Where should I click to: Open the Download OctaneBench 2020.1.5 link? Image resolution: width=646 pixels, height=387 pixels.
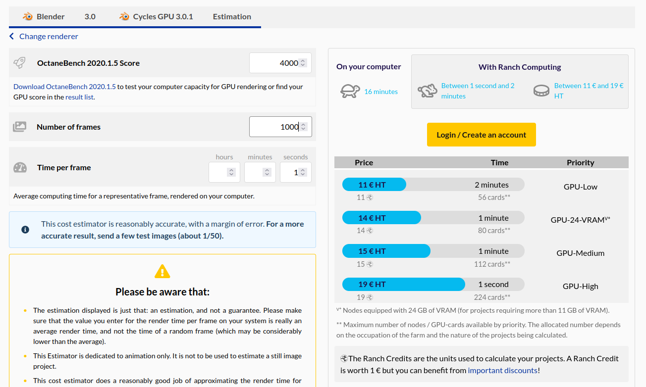pyautogui.click(x=64, y=87)
